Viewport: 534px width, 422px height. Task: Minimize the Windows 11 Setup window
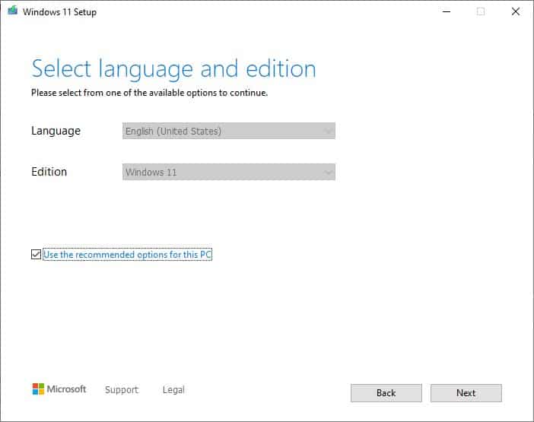click(447, 11)
